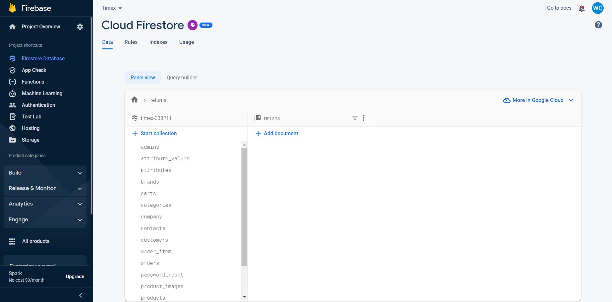This screenshot has width=612, height=302.
Task: Expand the Release & Monitor category
Action: point(45,188)
